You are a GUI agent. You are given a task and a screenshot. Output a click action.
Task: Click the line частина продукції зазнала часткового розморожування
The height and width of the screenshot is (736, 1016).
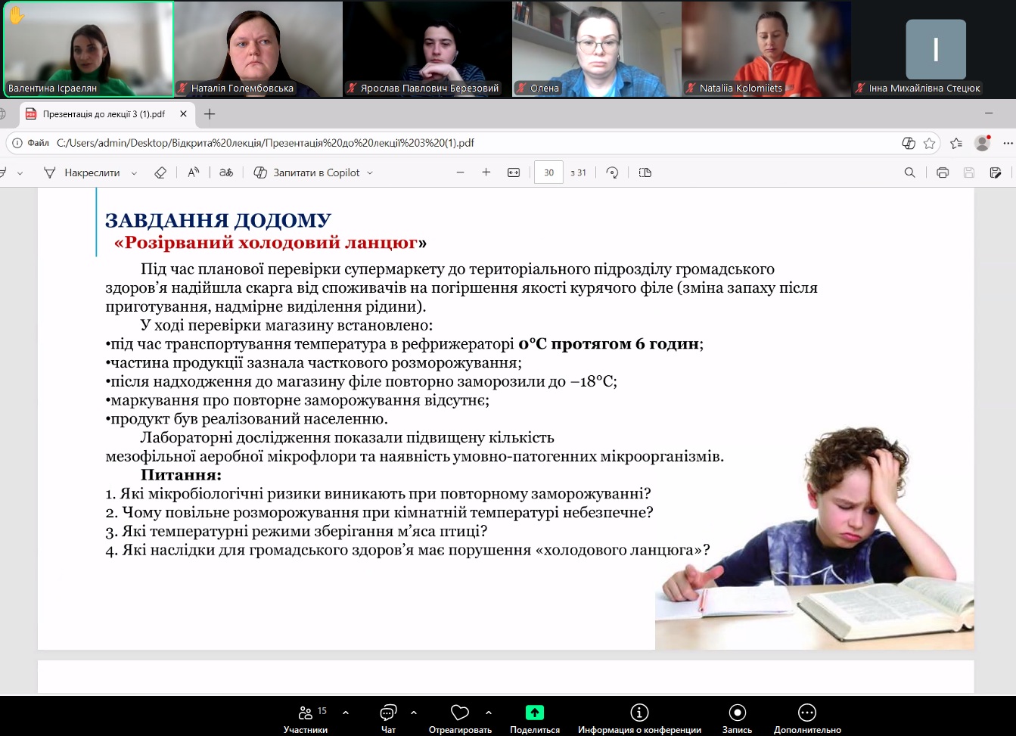[313, 363]
